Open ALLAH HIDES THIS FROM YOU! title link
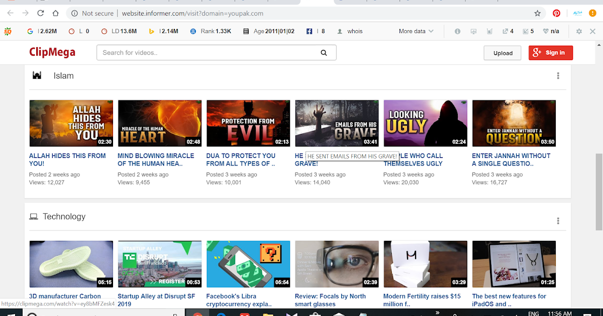 coord(67,160)
